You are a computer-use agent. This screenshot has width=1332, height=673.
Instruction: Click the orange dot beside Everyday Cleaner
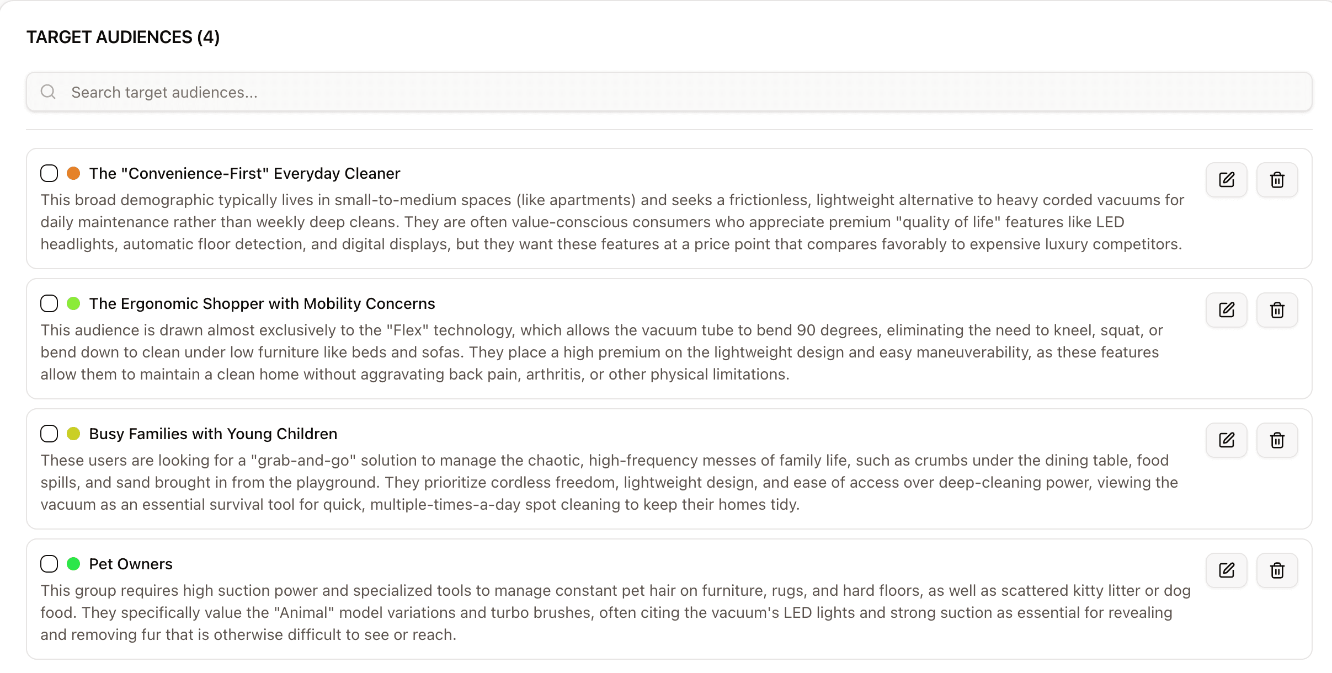click(73, 173)
